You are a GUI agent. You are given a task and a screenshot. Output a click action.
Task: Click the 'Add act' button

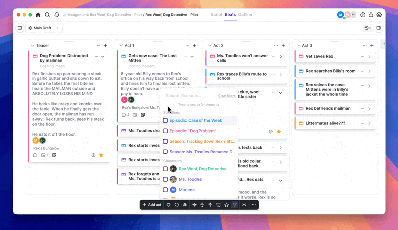tap(152, 205)
